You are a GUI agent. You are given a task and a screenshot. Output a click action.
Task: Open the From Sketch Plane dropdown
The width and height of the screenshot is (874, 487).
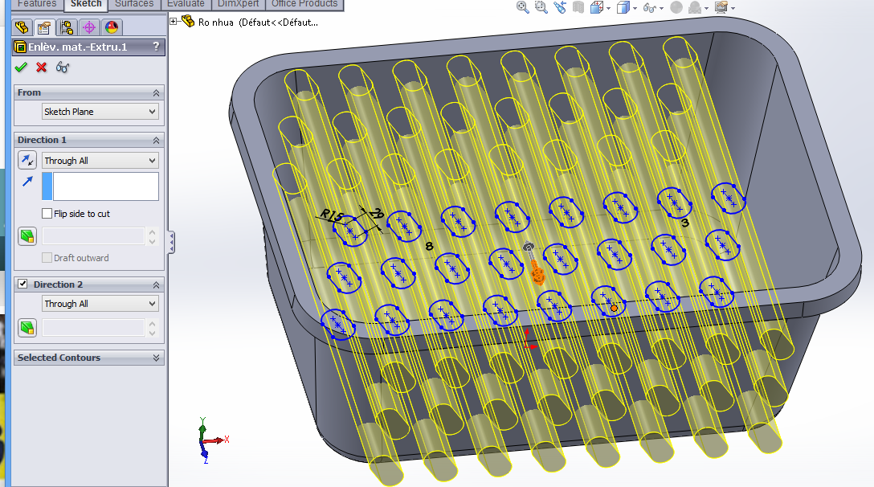pos(100,112)
